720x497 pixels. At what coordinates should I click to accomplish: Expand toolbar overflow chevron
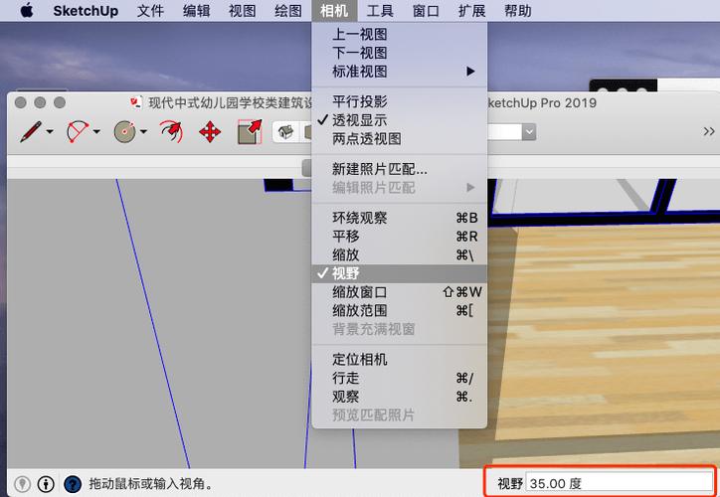tap(708, 132)
